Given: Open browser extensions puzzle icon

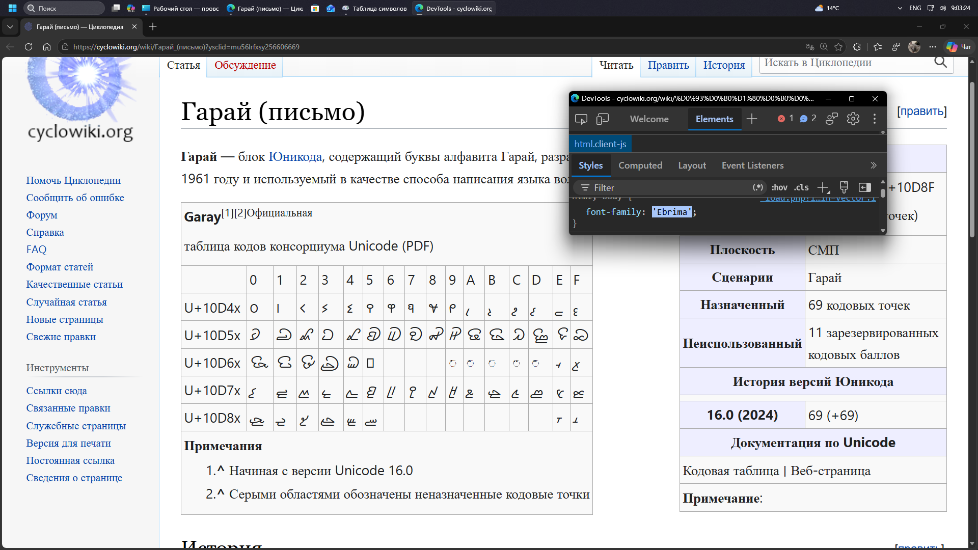Looking at the screenshot, I should coord(857,47).
